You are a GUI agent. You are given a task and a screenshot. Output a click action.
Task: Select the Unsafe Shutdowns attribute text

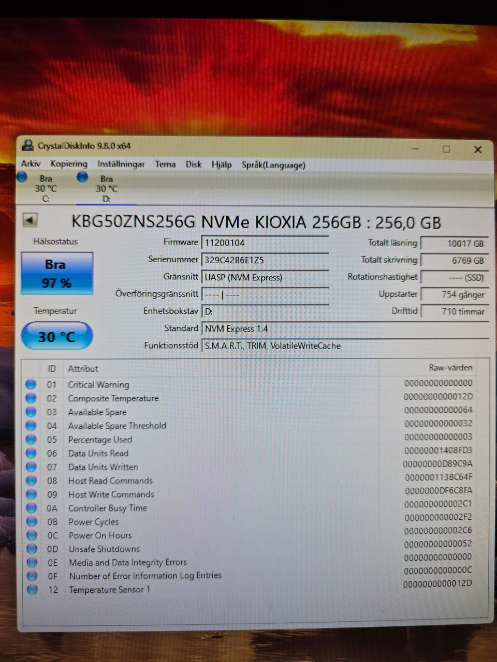pos(104,549)
